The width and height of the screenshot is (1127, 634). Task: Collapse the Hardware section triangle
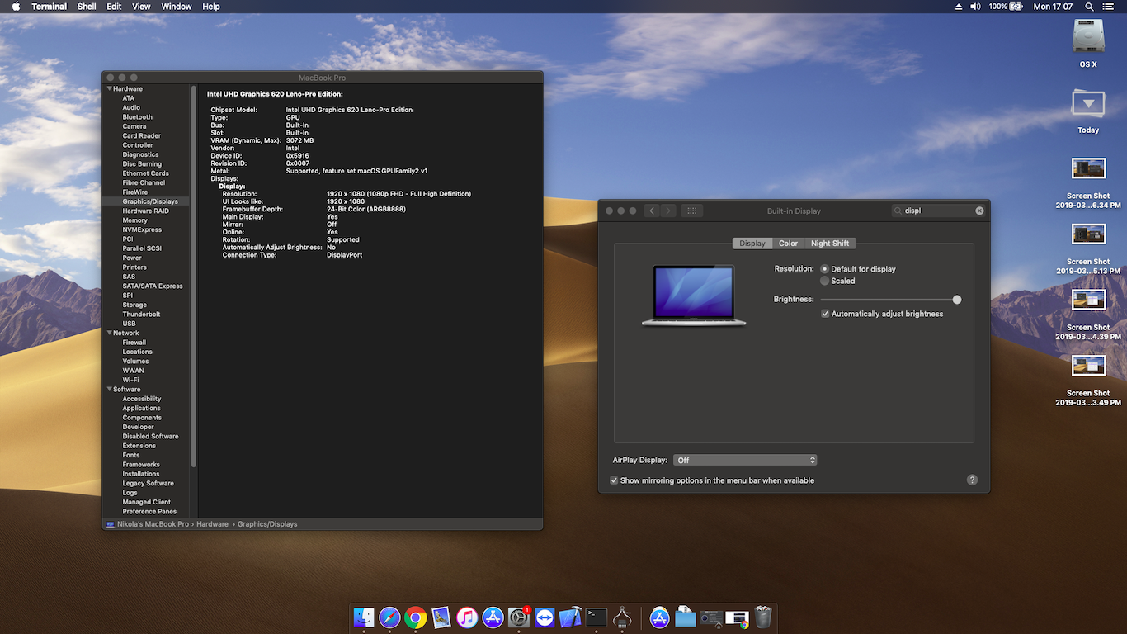(109, 89)
